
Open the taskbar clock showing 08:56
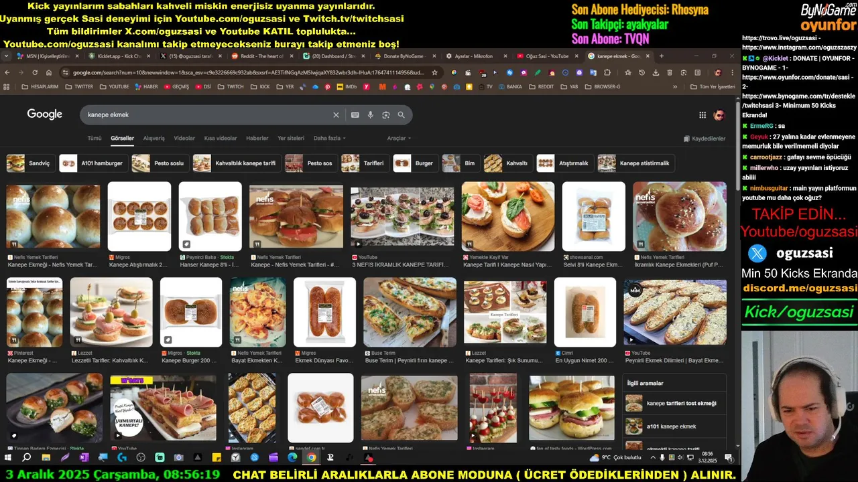pyautogui.click(x=707, y=458)
